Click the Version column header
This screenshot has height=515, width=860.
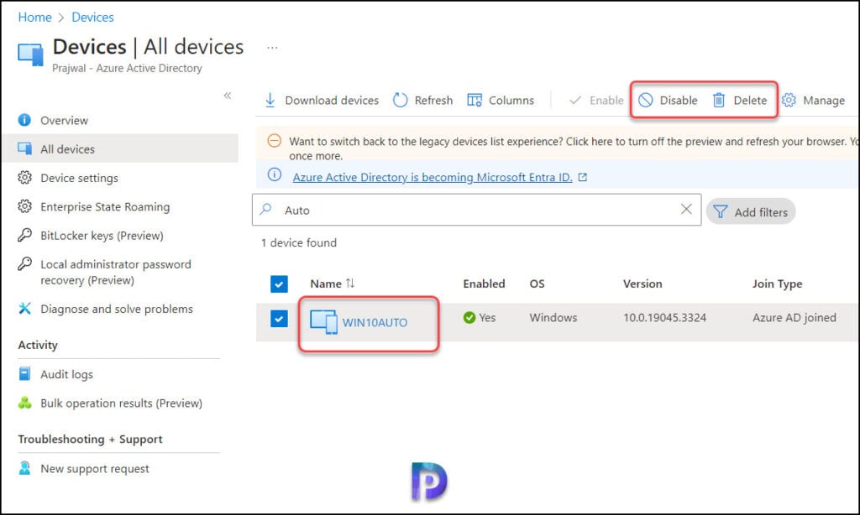642,284
